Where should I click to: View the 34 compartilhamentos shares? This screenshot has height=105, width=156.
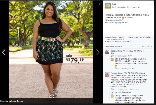coord(113,46)
